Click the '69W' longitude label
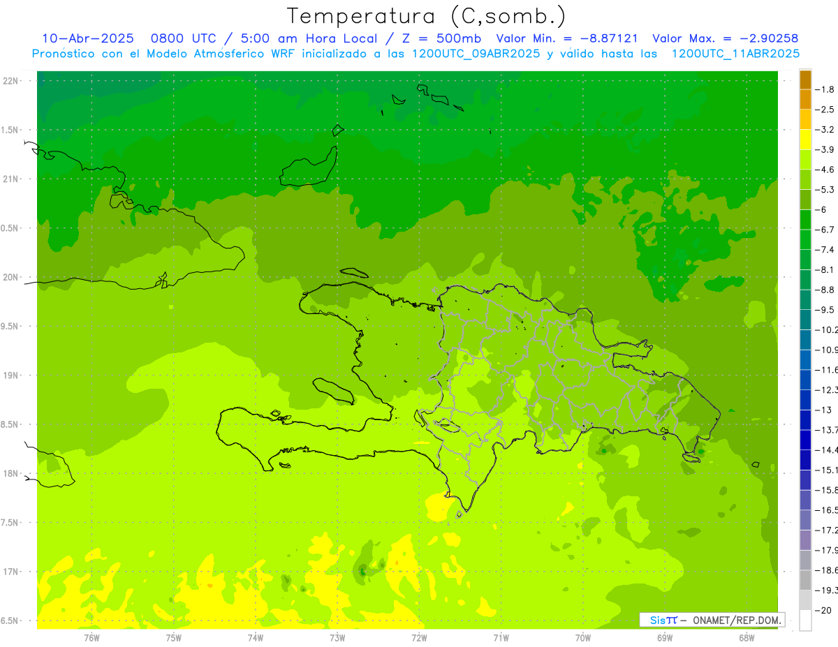Viewport: 838px width, 647px height. [x=665, y=637]
